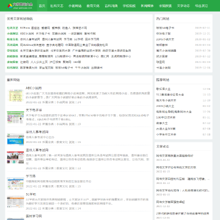Select the green 小说网站 category label

[13, 34]
